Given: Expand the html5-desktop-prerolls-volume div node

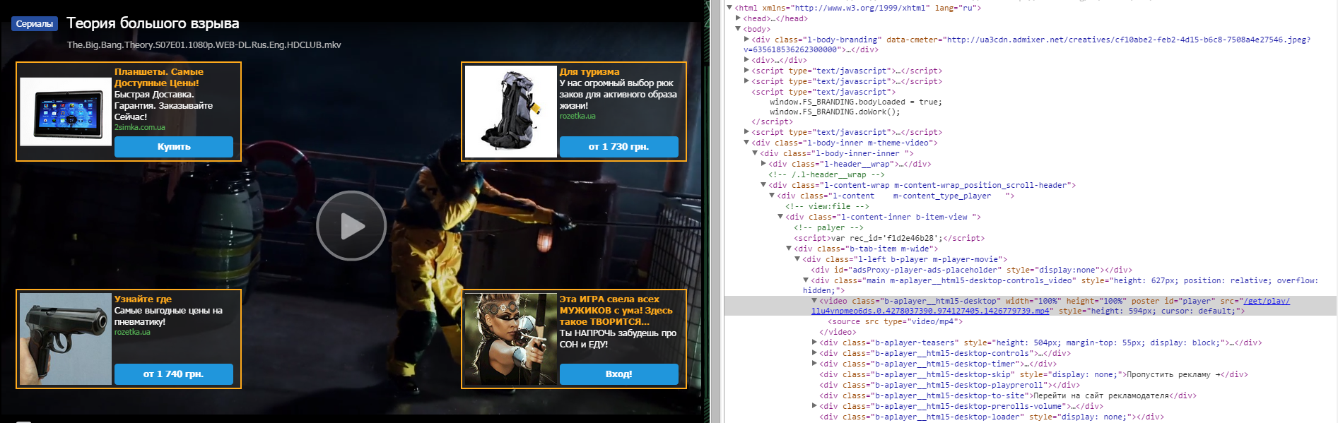Looking at the screenshot, I should [815, 406].
